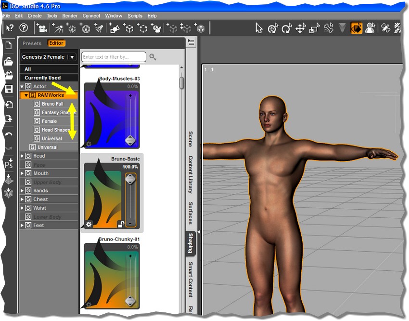The image size is (409, 321).
Task: Show All shaping properties
Action: click(x=49, y=69)
